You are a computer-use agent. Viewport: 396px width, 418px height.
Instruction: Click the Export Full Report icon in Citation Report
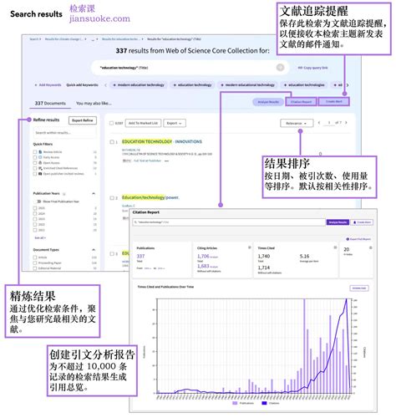click(x=348, y=239)
